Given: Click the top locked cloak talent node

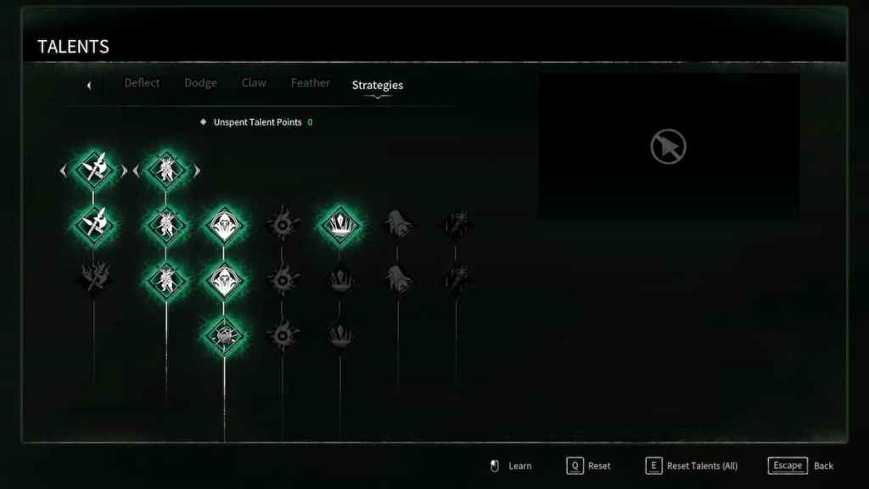Looking at the screenshot, I should pyautogui.click(x=399, y=224).
